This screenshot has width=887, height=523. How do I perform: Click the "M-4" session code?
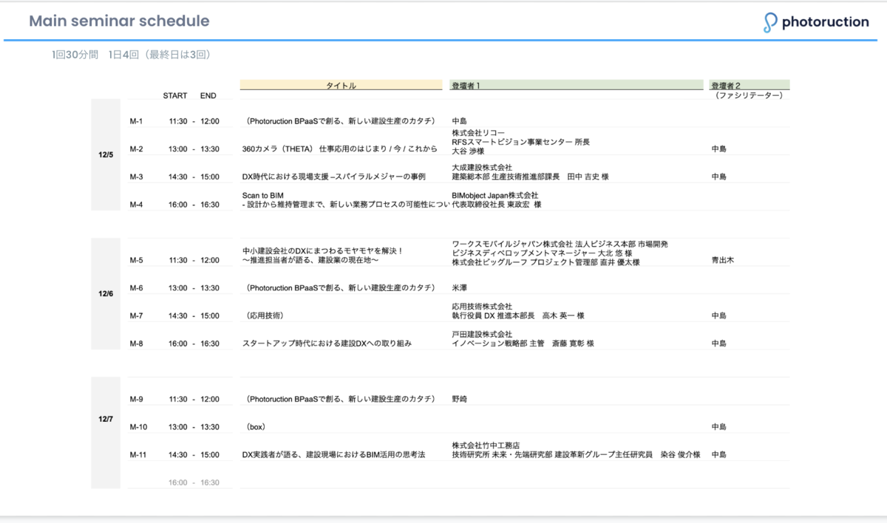click(x=136, y=205)
